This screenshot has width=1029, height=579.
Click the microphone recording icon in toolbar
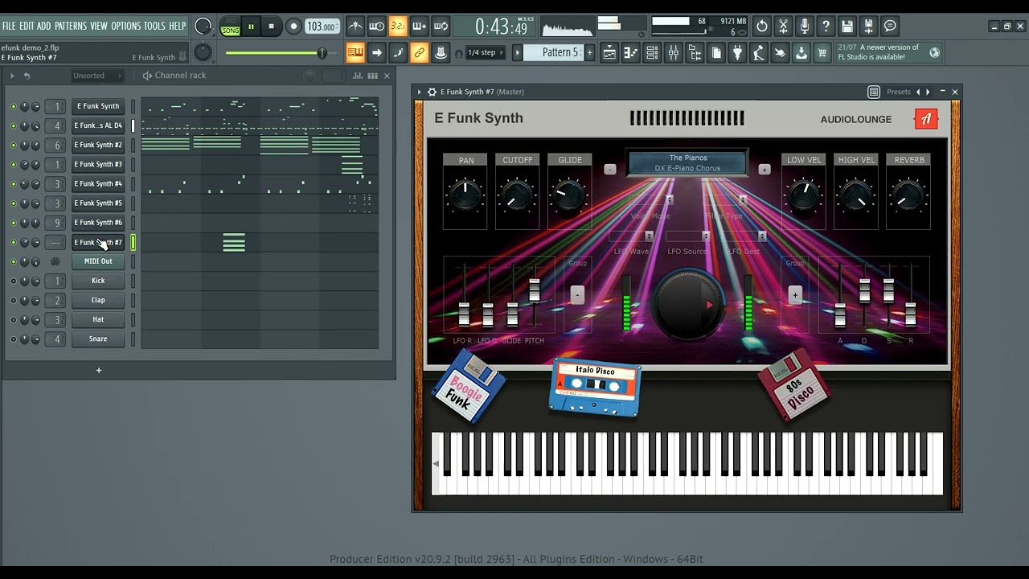click(x=805, y=27)
